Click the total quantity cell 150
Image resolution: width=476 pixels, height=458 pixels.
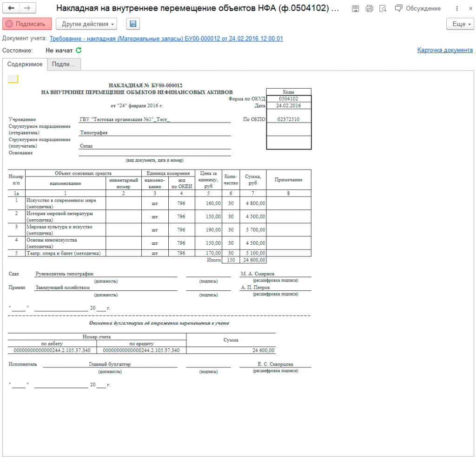click(231, 260)
